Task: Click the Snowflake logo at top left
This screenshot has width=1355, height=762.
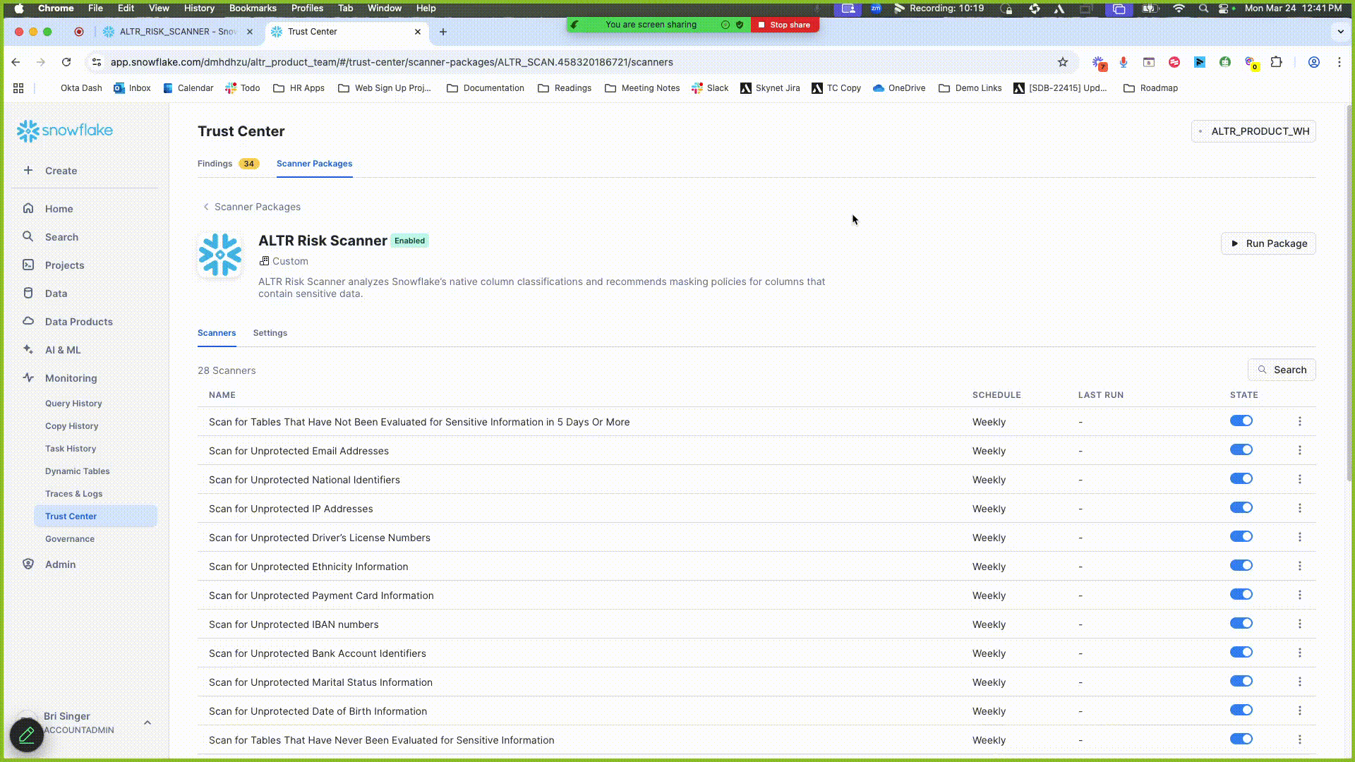Action: [64, 131]
